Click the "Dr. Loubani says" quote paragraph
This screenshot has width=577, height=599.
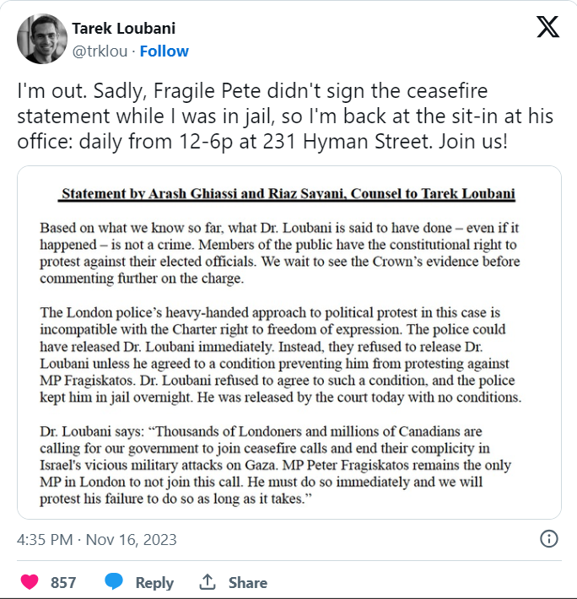[275, 466]
